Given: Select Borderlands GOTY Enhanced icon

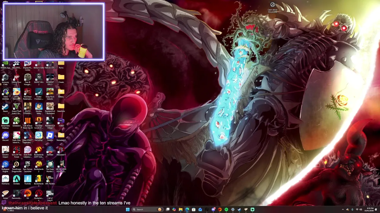Looking at the screenshot, I should [39, 152].
